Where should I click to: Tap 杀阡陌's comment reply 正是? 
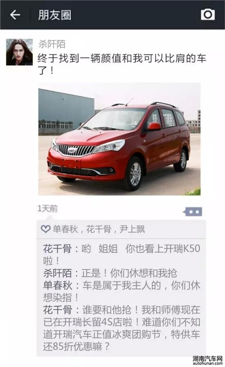(x=110, y=273)
